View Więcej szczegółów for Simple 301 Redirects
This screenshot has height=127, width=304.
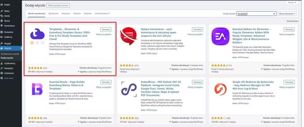[287, 87]
